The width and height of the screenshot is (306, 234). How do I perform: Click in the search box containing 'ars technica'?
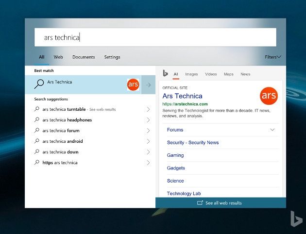[155, 37]
